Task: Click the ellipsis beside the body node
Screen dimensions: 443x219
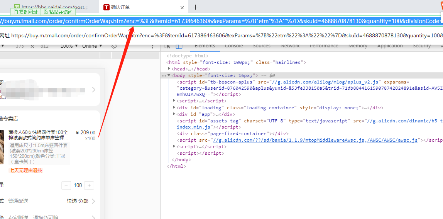Action: coord(163,76)
